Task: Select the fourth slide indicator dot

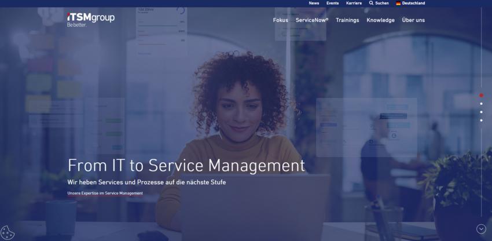Action: click(x=482, y=121)
